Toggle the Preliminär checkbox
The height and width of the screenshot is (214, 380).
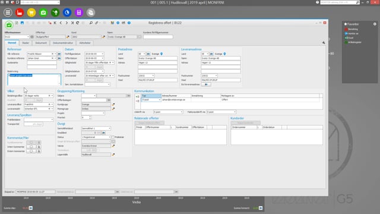(x=113, y=137)
